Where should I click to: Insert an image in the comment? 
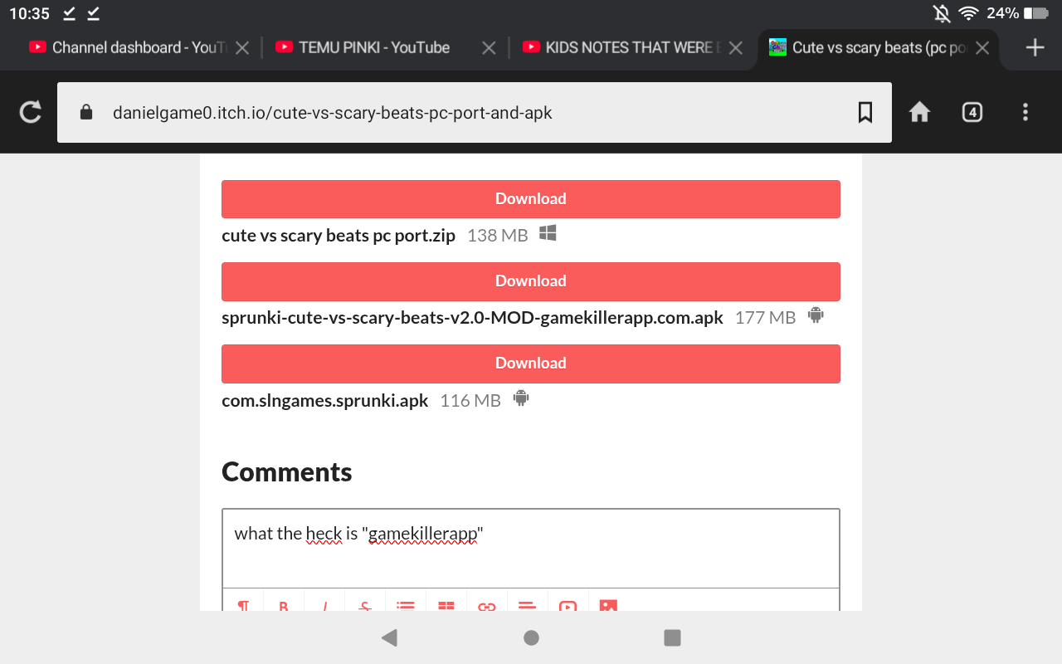[x=608, y=606]
